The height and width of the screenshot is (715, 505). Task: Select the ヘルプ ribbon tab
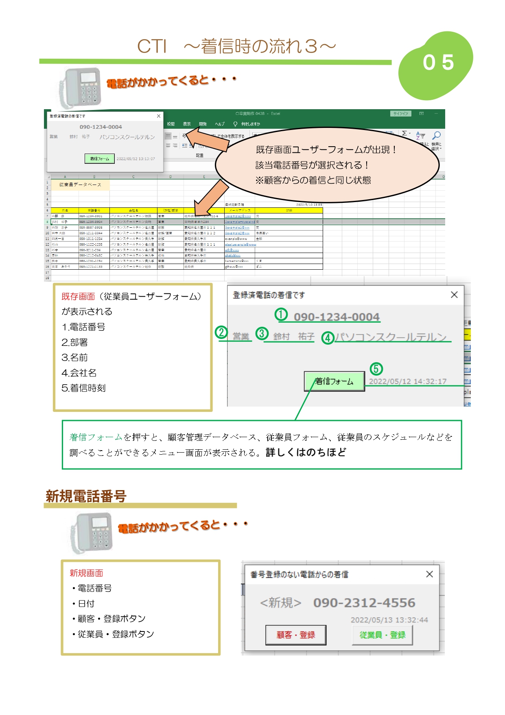click(220, 124)
